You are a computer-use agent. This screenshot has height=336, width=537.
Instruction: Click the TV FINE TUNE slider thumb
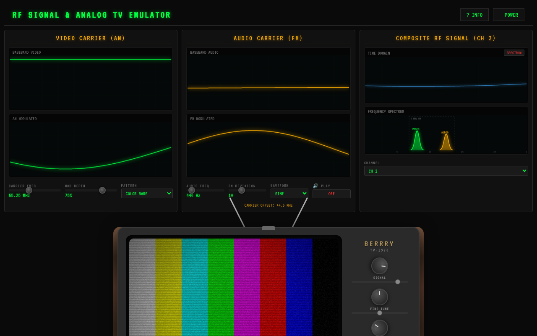coord(380,313)
